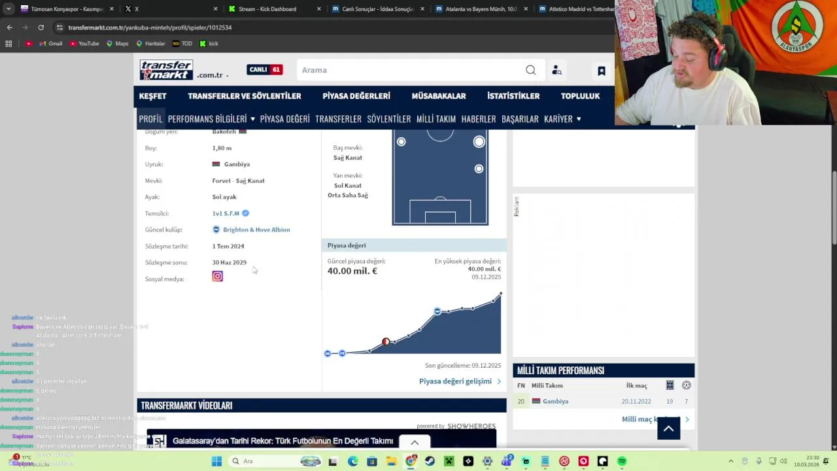
Task: Open the İSTATİSTİKLER menu
Action: (513, 96)
